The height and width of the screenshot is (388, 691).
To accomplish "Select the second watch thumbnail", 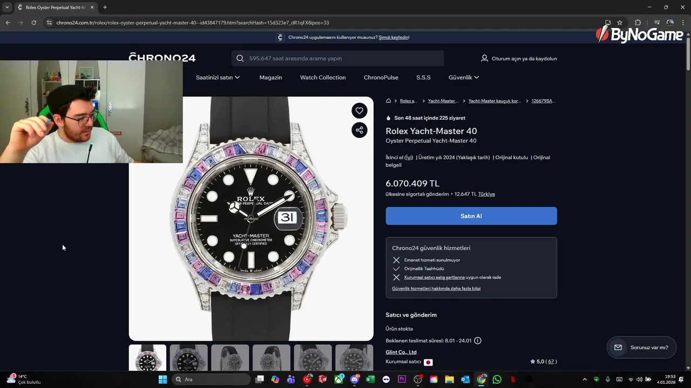I will (189, 358).
